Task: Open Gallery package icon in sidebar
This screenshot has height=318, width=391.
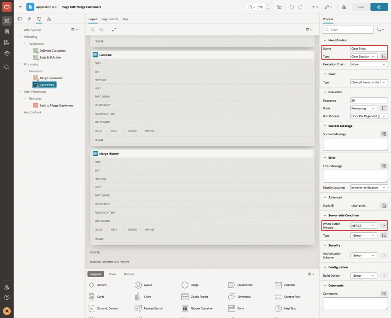Action: point(7,54)
